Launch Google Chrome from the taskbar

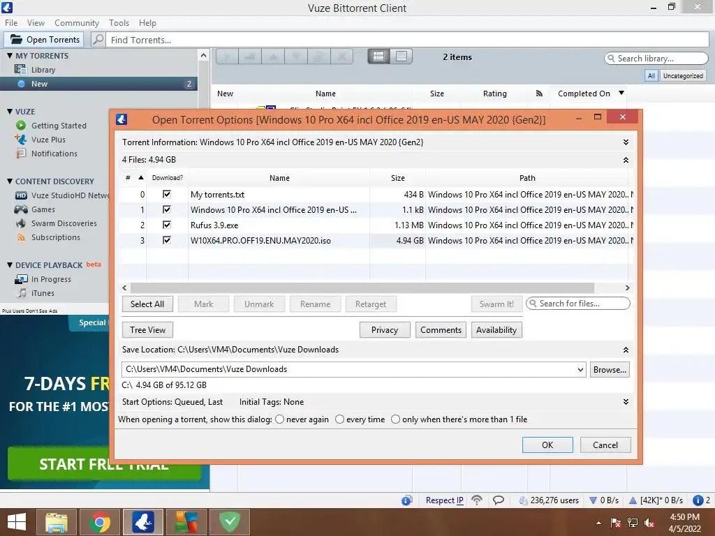pos(99,522)
